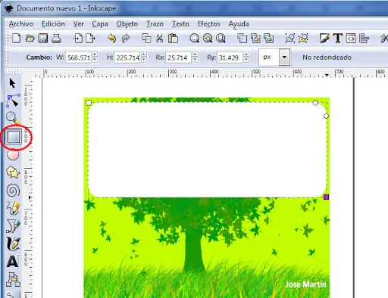388x298 pixels.
Task: Open the Align and Distribute icon
Action: (364, 39)
